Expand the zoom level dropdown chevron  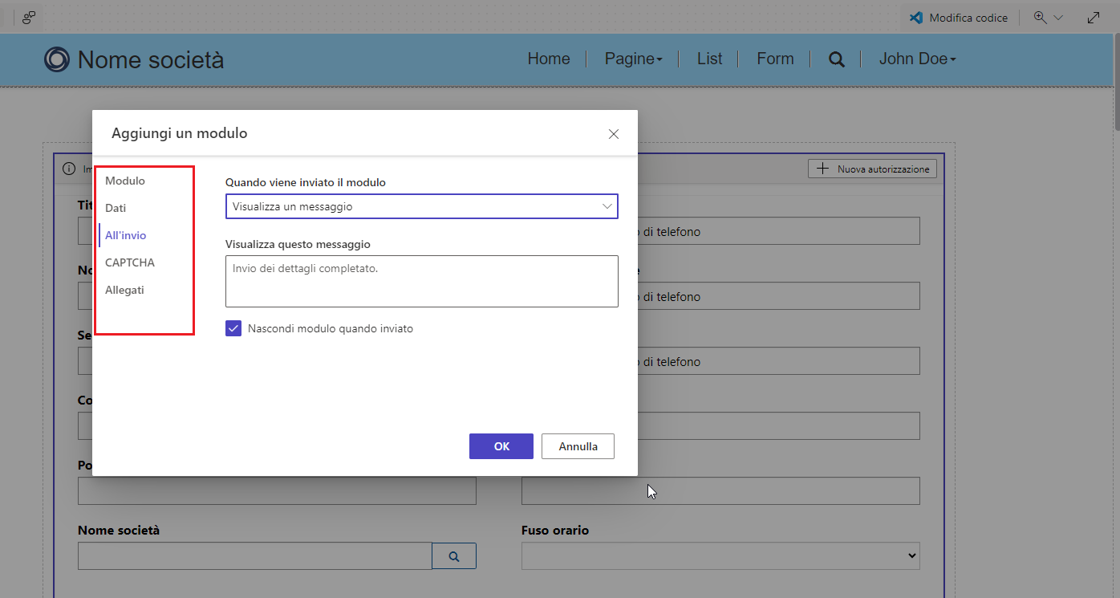[1057, 18]
